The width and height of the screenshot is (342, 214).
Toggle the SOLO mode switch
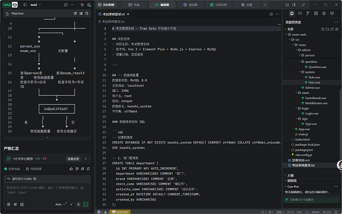pos(10,4)
